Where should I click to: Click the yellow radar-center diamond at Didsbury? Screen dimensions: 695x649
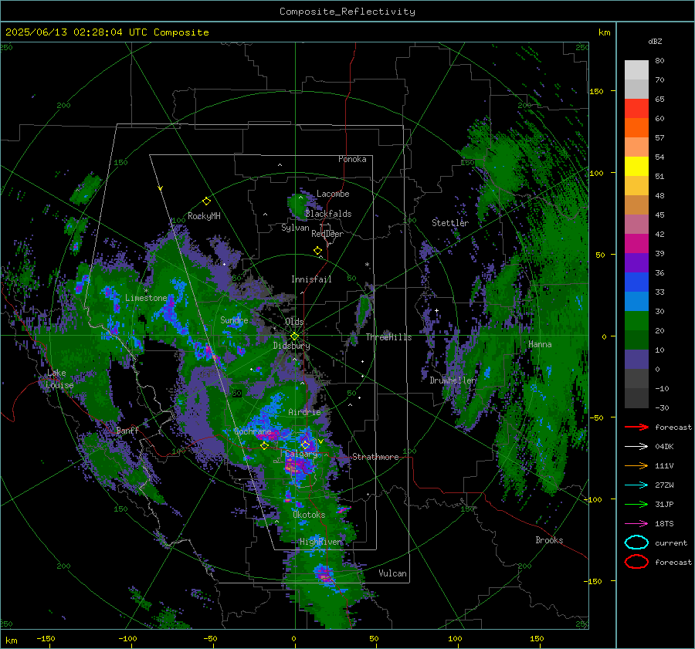point(294,336)
